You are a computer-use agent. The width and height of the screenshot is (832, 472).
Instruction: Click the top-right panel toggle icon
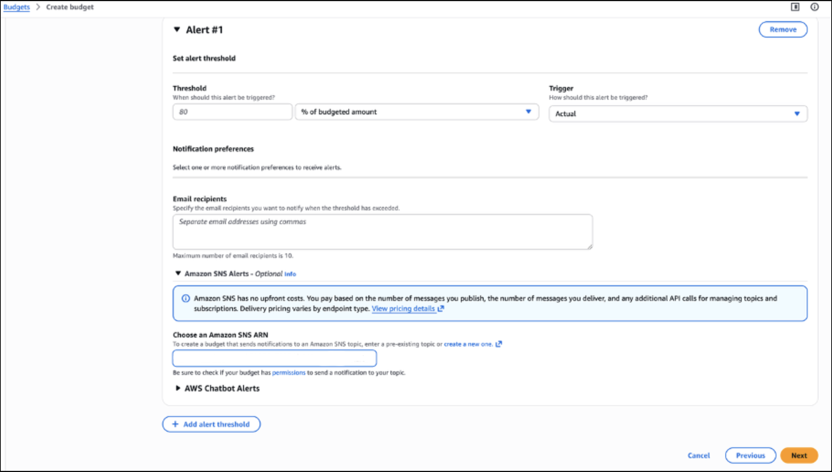[795, 7]
